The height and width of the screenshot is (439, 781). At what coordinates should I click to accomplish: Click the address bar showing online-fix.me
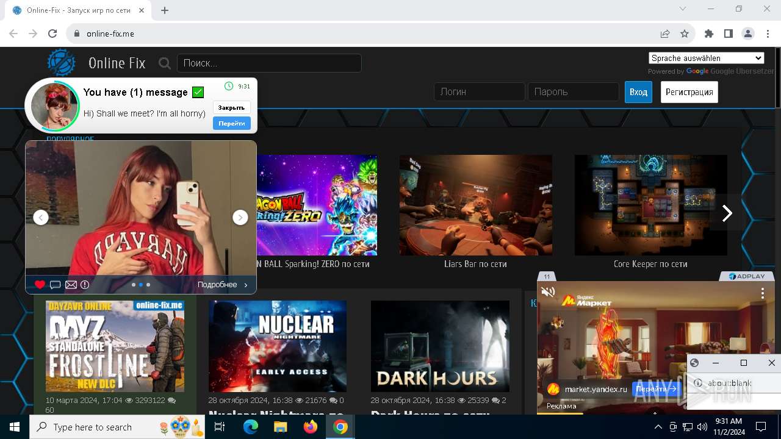366,34
